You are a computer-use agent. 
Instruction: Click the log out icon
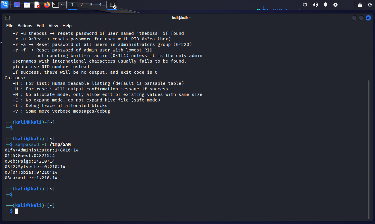click(x=370, y=5)
